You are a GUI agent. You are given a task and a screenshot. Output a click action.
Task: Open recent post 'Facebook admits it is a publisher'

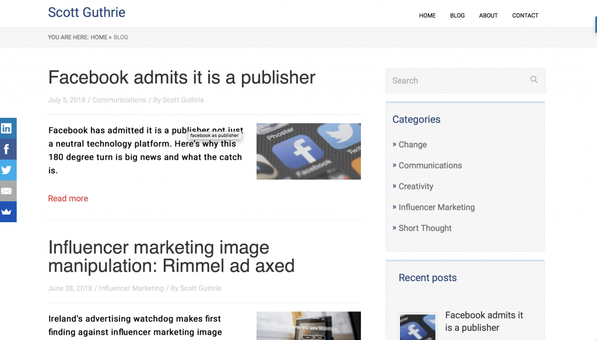484,321
